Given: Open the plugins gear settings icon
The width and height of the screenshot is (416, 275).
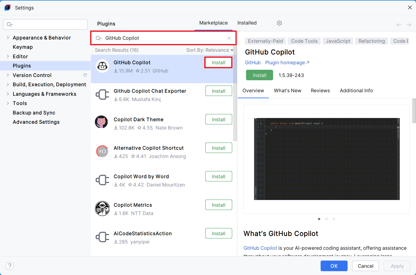Looking at the screenshot, I should 279,23.
